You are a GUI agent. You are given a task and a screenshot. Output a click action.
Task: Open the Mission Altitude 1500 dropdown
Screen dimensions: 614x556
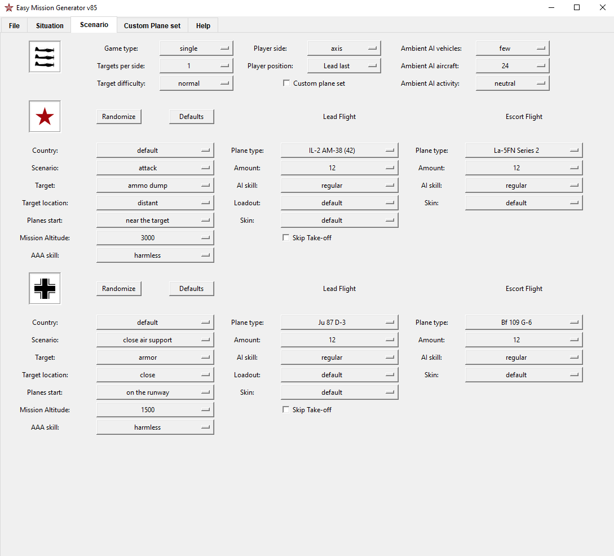point(155,409)
